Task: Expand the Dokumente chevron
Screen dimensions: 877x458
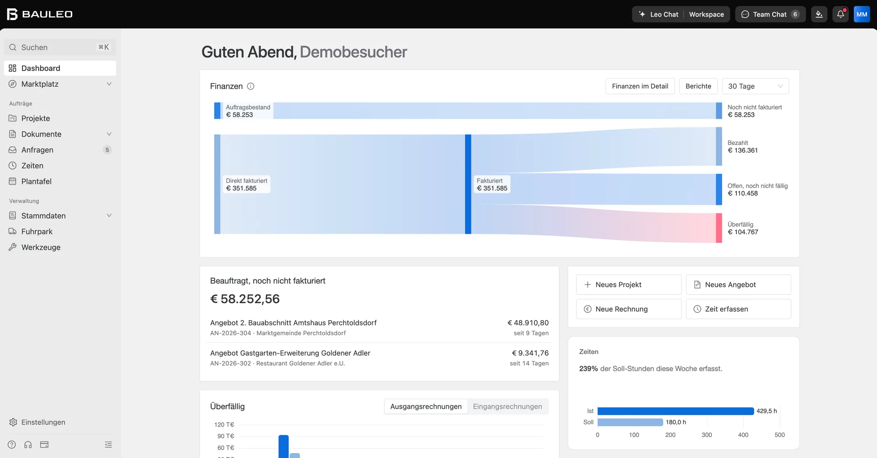Action: pos(109,134)
